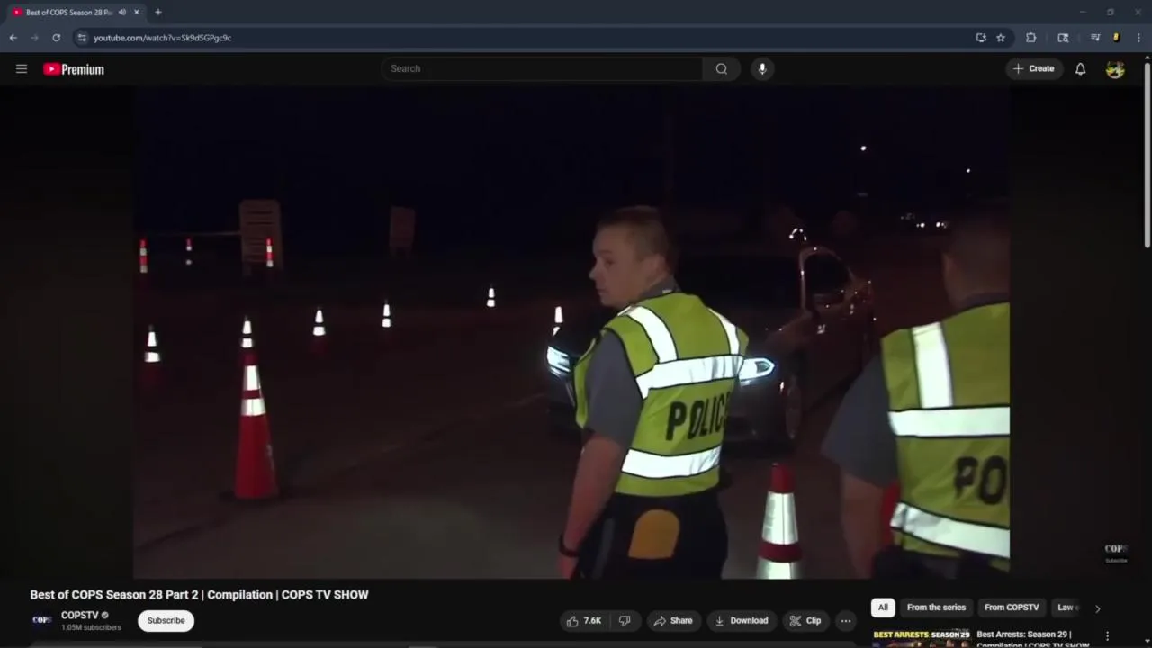
Task: Close the Best of COPS browser tab
Action: click(x=137, y=13)
